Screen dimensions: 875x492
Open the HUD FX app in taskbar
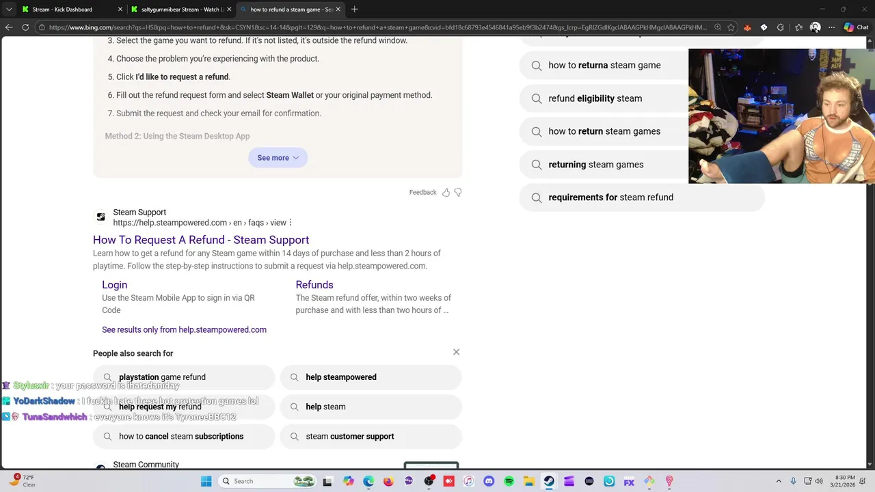[629, 481]
